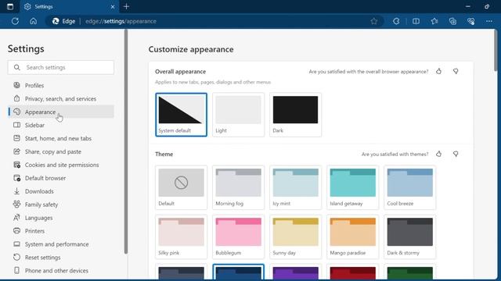Viewport: 501px width, 281px height.
Task: Choose the Icy mint theme
Action: click(296, 187)
